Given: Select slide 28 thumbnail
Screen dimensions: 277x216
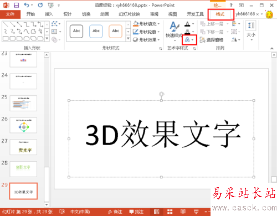Looking at the screenshot, I should click(x=23, y=169).
